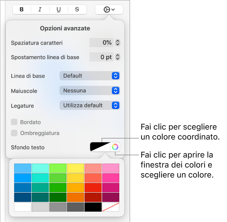Select the white color swatch
Image resolution: width=227 pixels, height=222 pixels.
pos(23,207)
